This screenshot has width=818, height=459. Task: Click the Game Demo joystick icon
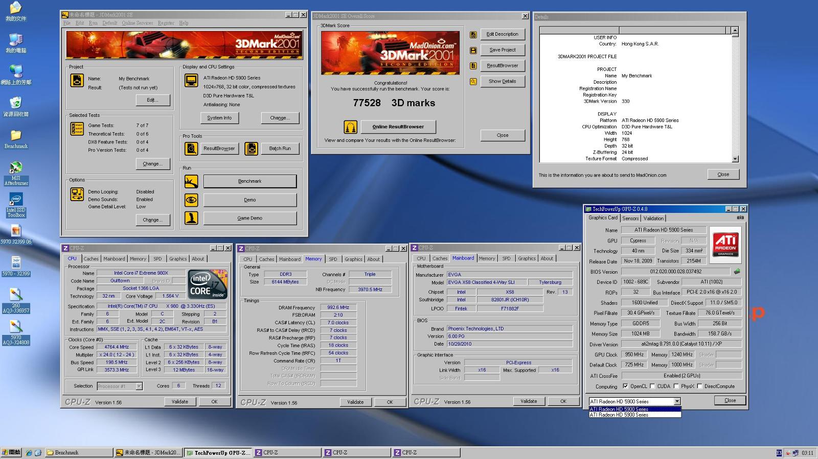click(191, 218)
